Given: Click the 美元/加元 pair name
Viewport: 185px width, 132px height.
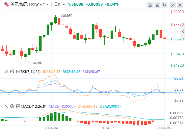Looking at the screenshot, I should 19,4.
